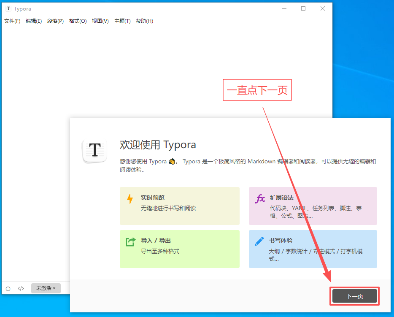Select the 扩展语法 card title

(282, 198)
